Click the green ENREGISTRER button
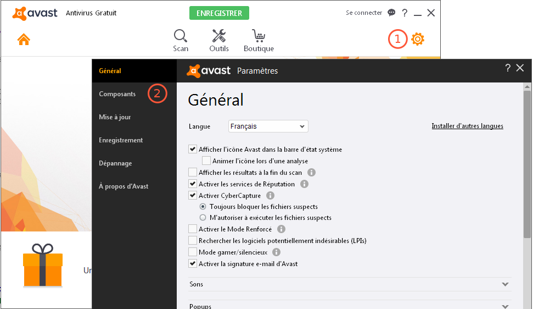This screenshot has height=309, width=533. [x=219, y=13]
